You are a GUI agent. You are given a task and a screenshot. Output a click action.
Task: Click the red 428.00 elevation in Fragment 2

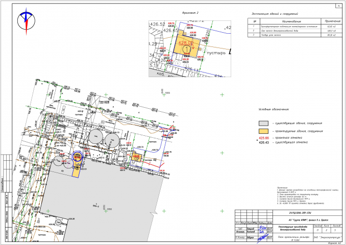tap(186, 42)
